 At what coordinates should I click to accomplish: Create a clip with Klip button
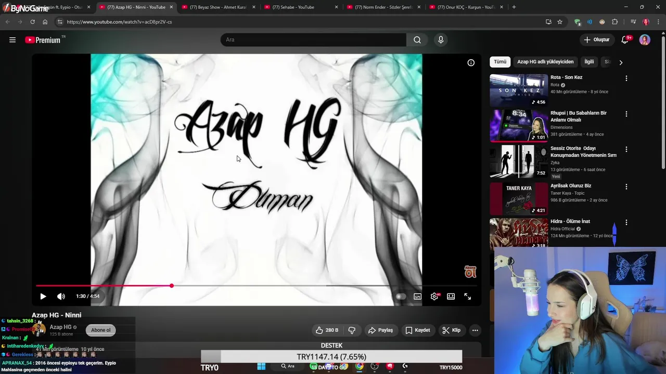tap(451, 330)
